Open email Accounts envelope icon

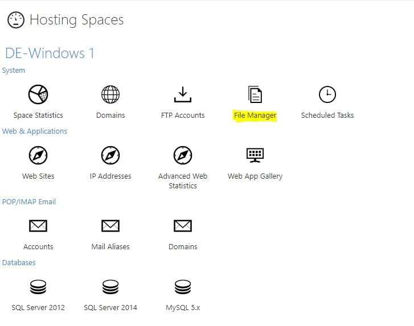(x=38, y=226)
